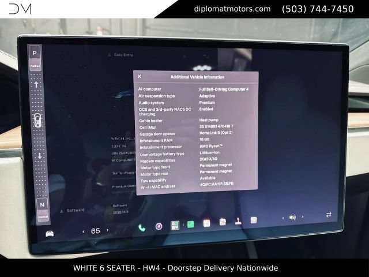This screenshot has width=369, height=277.
Task: Raise cabin temperature with right chevron
Action: coord(108,230)
